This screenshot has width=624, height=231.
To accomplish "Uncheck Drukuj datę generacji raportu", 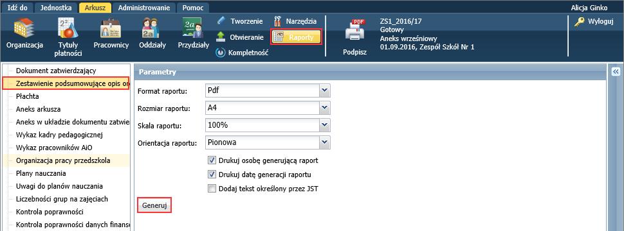I will tap(212, 175).
